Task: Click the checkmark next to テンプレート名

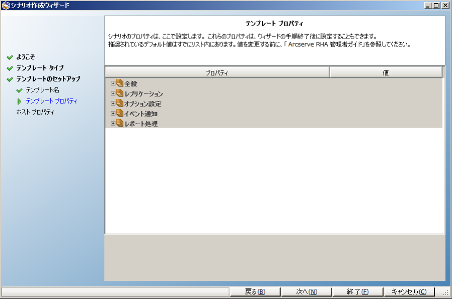Action: (x=19, y=90)
